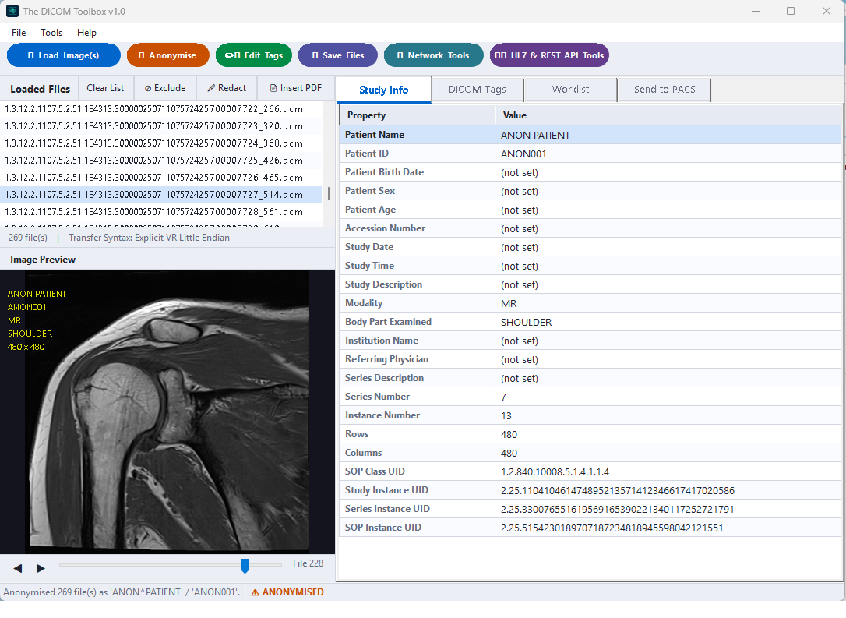The image size is (846, 618).
Task: Click the Series Number value 7
Action: [x=503, y=397]
